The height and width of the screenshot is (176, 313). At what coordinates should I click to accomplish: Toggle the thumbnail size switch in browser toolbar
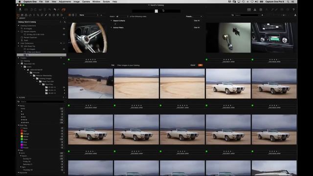click(283, 15)
